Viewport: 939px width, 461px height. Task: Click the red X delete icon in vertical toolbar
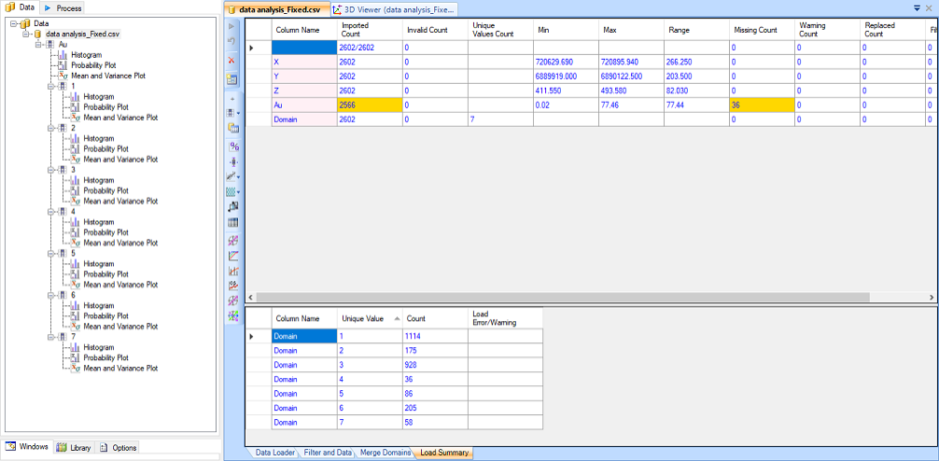pos(232,60)
